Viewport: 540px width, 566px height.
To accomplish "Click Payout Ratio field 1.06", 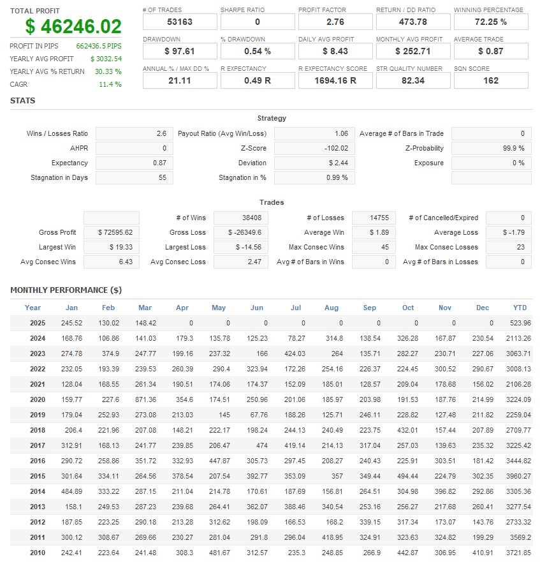I will pyautogui.click(x=314, y=133).
